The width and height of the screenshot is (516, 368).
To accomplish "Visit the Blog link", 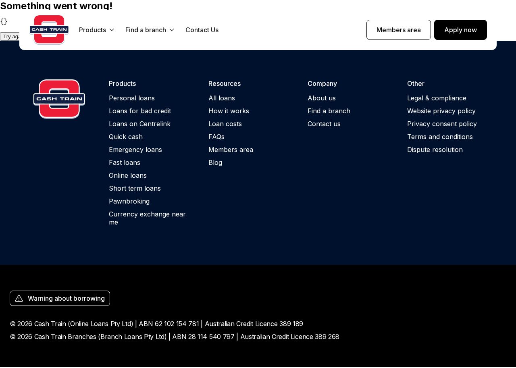I will pyautogui.click(x=215, y=162).
